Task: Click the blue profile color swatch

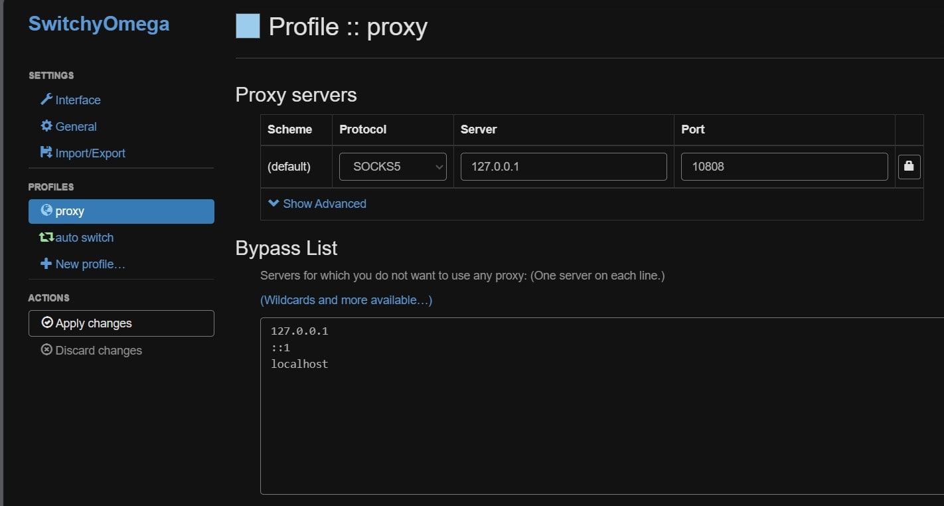Action: 248,27
